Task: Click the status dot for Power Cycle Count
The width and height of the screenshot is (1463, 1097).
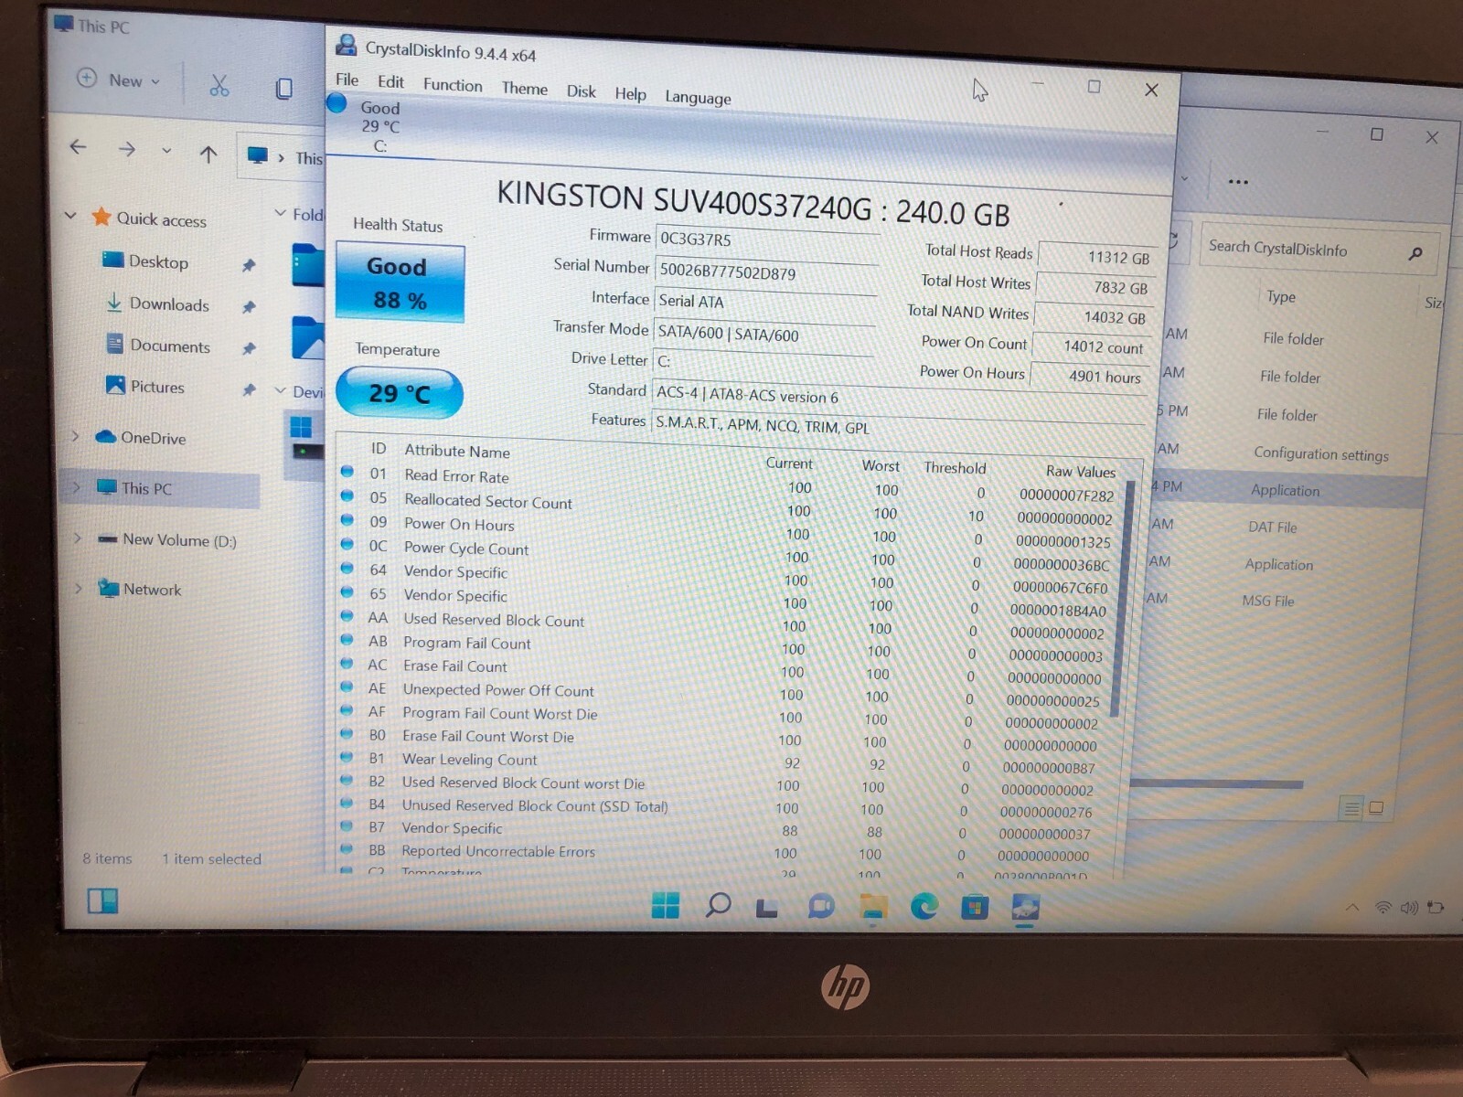Action: tap(347, 544)
